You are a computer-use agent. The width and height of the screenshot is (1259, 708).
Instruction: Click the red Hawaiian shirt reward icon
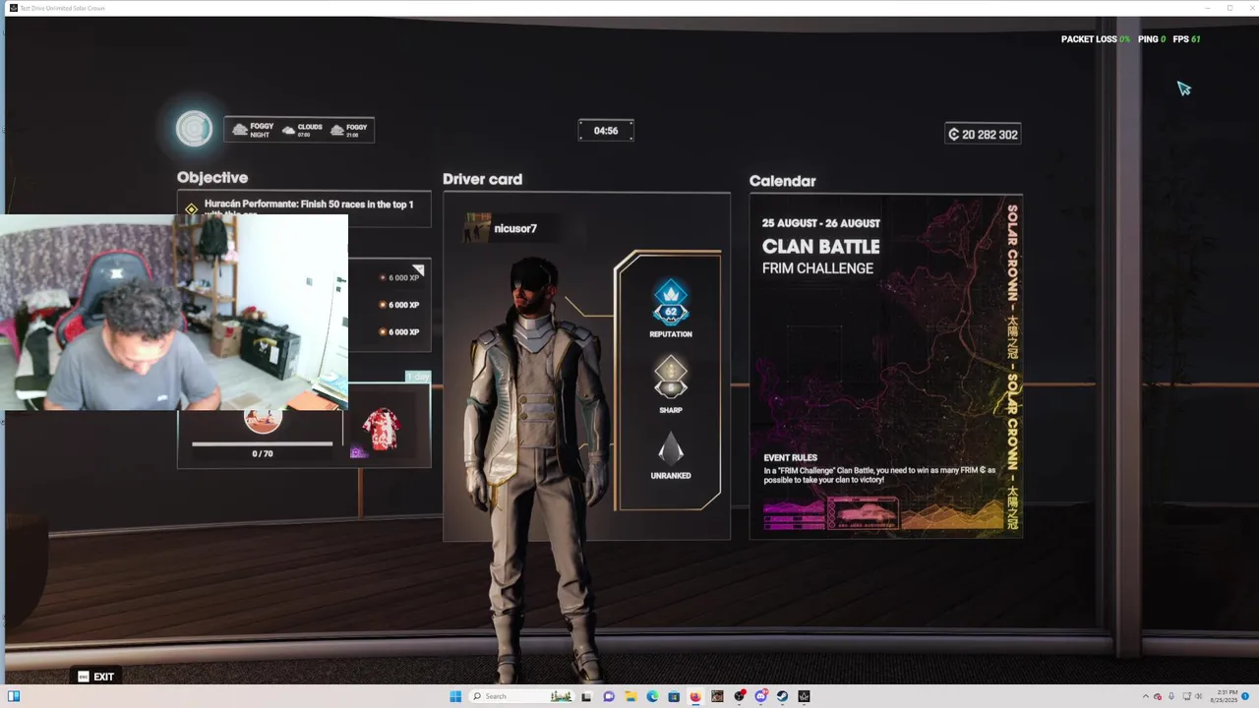382,430
